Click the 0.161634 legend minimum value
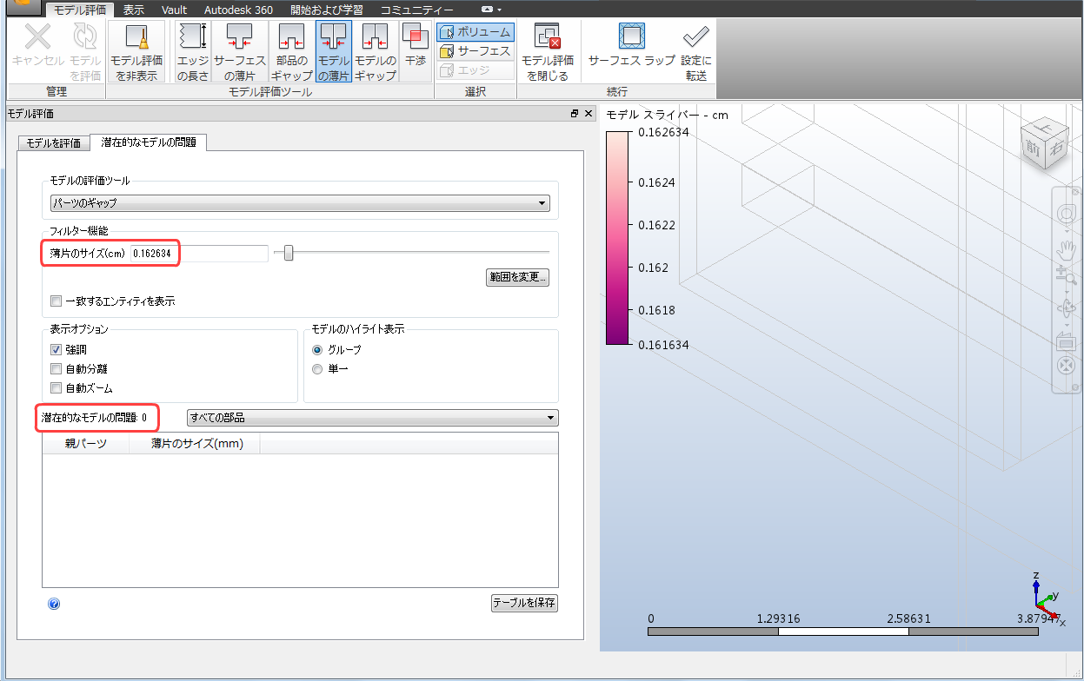Image resolution: width=1084 pixels, height=681 pixels. click(x=663, y=345)
